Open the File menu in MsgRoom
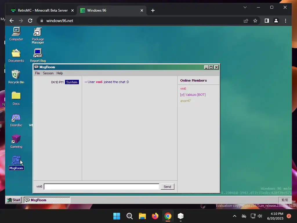 (x=37, y=73)
